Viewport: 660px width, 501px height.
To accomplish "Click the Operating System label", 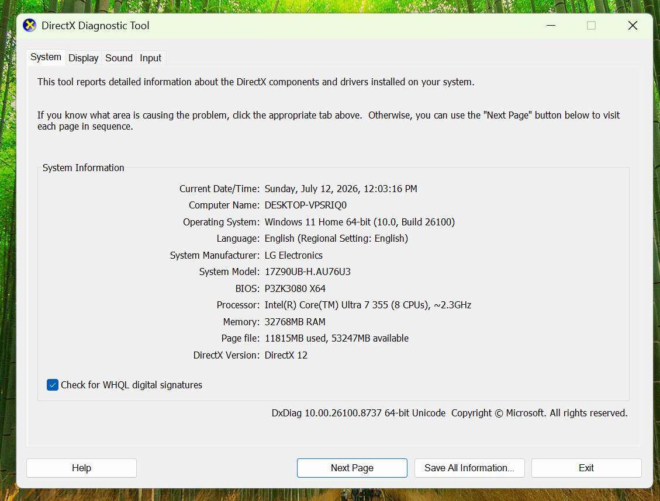I will tap(222, 222).
